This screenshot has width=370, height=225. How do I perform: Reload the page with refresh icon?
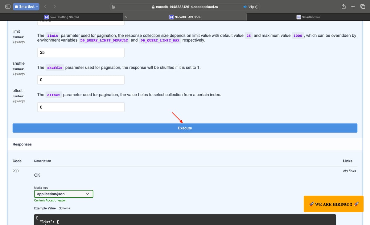coord(257,6)
